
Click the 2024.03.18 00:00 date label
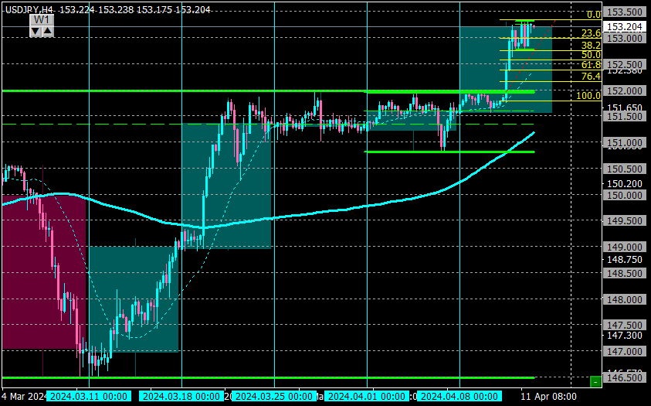click(x=181, y=397)
